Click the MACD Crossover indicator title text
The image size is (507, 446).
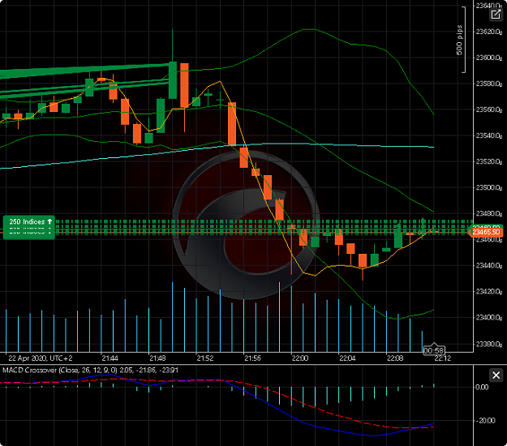(90, 370)
